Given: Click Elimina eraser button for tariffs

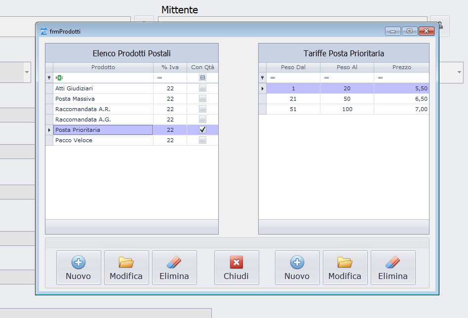Looking at the screenshot, I should pos(393,268).
